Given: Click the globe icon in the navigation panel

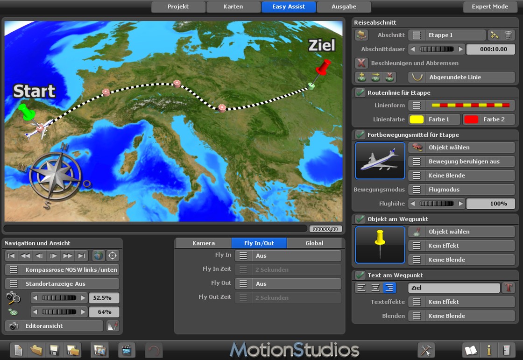Looking at the screenshot, I should tap(98, 255).
